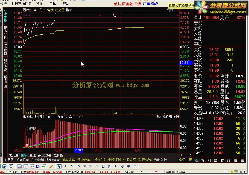This screenshot has width=249, height=175.
Task: Click the magnifier stock search icon
Action: pos(11,166)
